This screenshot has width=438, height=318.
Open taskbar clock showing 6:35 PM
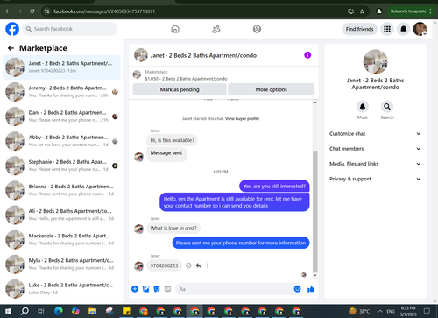(x=408, y=311)
